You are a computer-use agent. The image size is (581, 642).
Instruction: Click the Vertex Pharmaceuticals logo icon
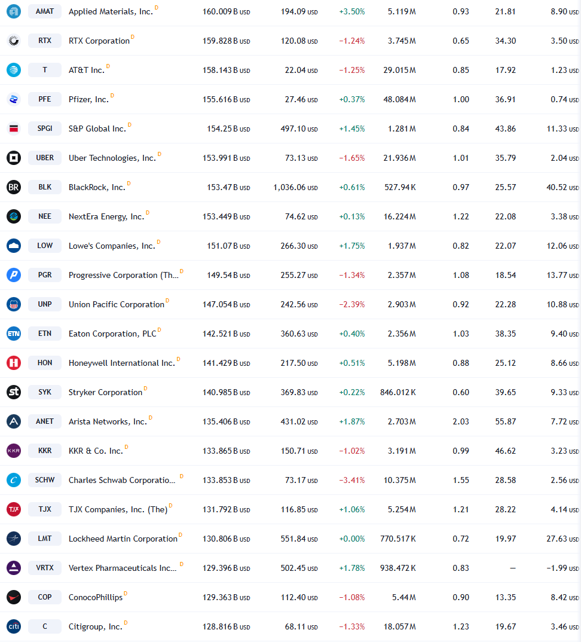coord(14,567)
